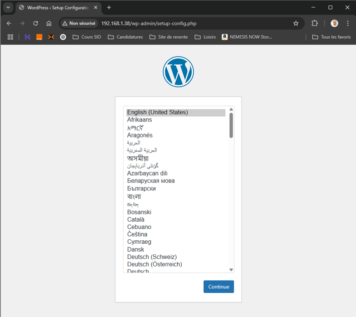Open the extensions puzzle icon
Viewport: 356px width, 317px height.
pos(314,24)
